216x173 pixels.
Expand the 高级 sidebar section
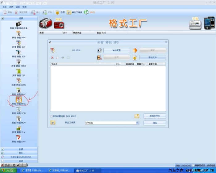point(19,161)
